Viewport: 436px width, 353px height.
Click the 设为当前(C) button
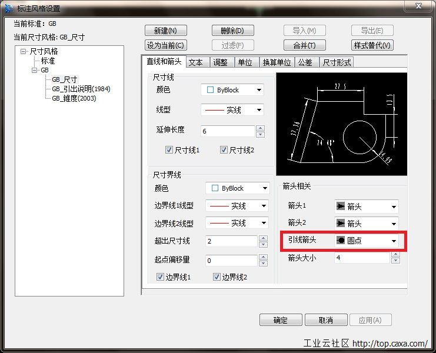point(166,45)
